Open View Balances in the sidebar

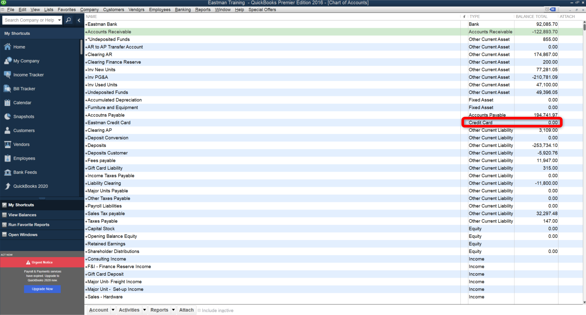42,215
